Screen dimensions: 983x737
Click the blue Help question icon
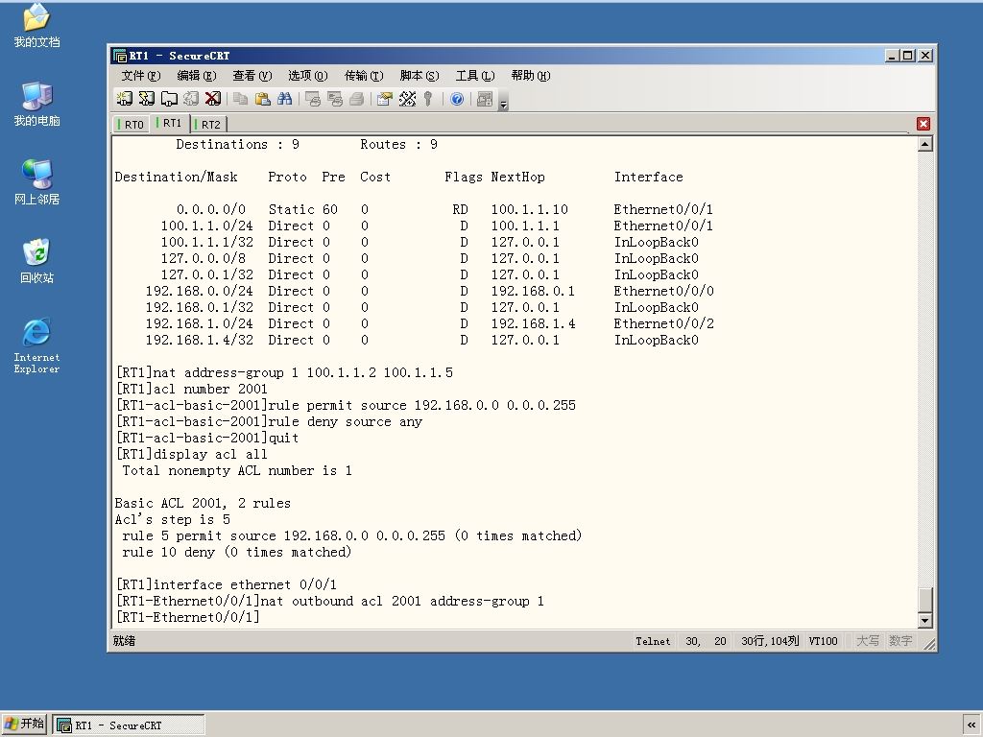point(457,99)
